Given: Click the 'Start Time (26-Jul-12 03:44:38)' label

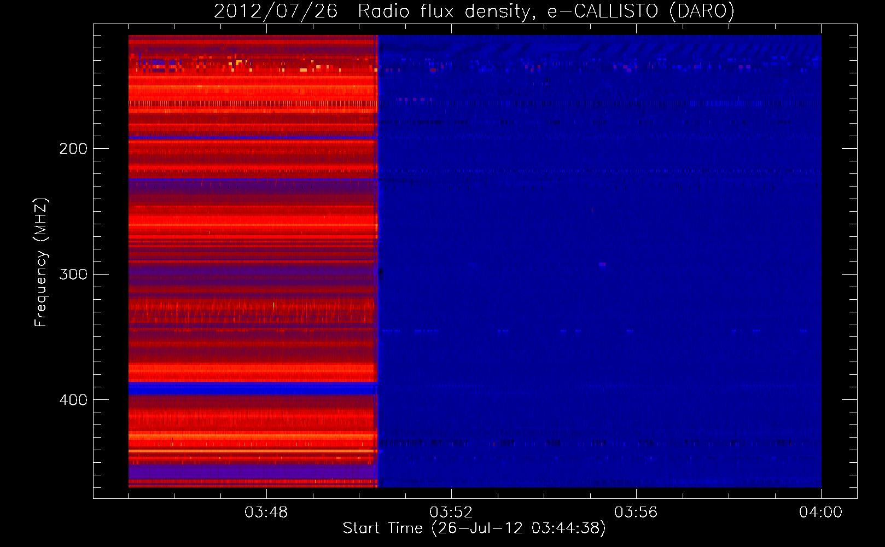Looking at the screenshot, I should (474, 528).
